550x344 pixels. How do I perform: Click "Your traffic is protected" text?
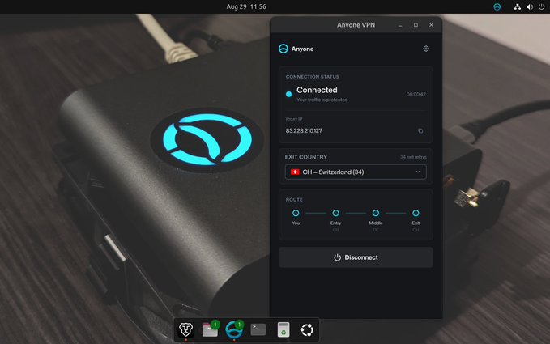click(x=322, y=100)
